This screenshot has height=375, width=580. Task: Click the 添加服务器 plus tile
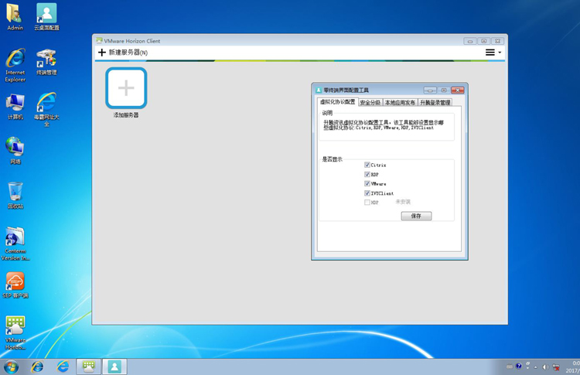pyautogui.click(x=126, y=88)
